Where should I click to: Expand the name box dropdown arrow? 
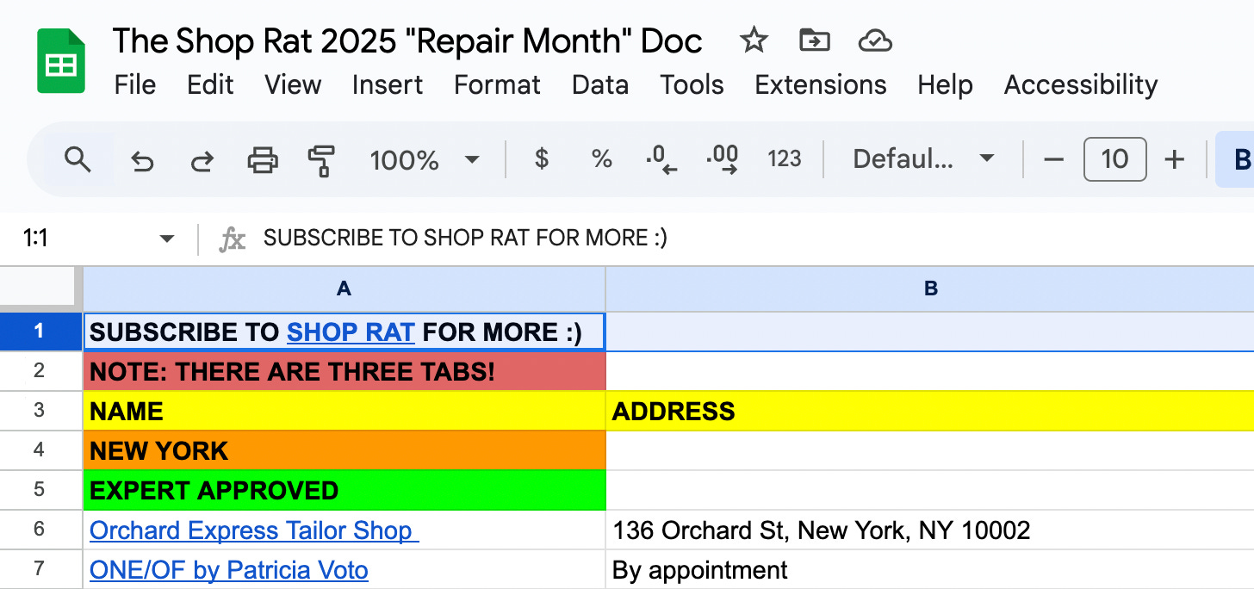pyautogui.click(x=167, y=239)
